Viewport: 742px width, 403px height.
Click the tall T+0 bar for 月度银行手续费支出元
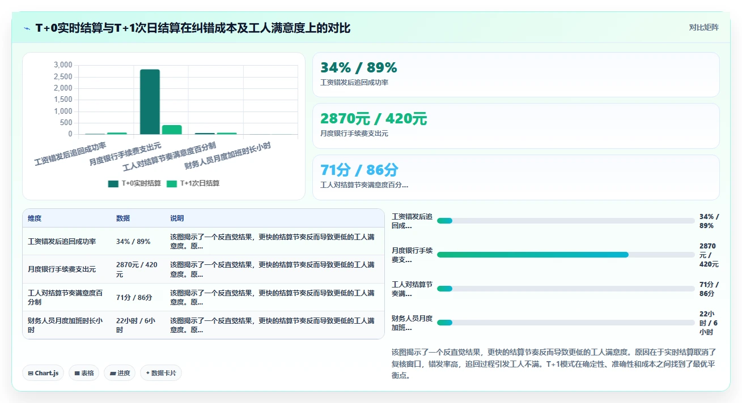coord(150,102)
